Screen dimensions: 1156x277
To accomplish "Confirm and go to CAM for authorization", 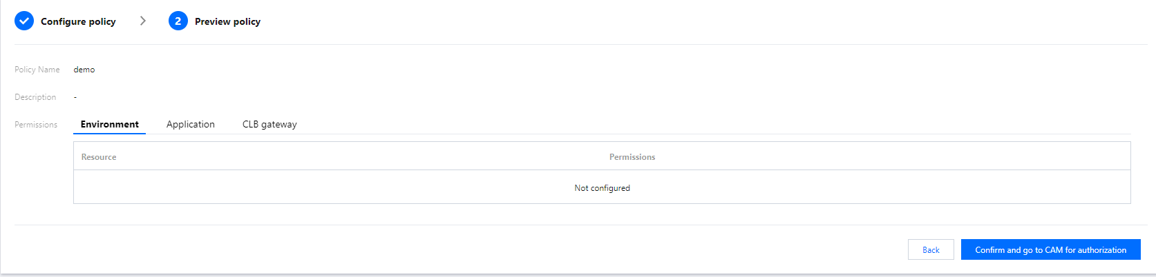I will [x=1050, y=250].
